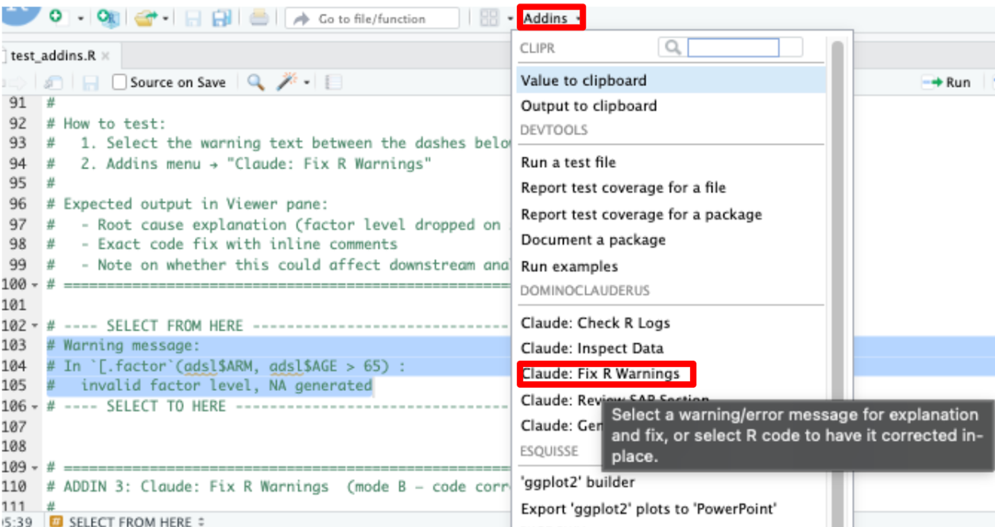The height and width of the screenshot is (527, 995).
Task: Enable the Source on Save checkbox
Action: pos(119,82)
